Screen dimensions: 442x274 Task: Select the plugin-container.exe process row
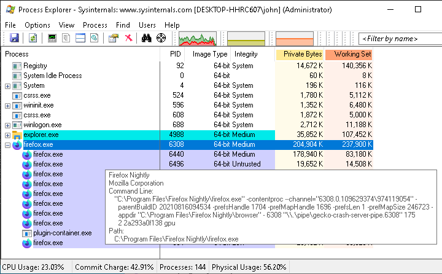point(62,233)
